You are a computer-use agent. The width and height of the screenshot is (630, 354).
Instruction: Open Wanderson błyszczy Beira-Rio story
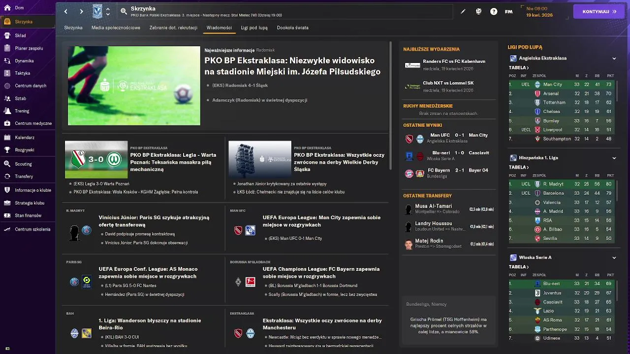tap(150, 324)
